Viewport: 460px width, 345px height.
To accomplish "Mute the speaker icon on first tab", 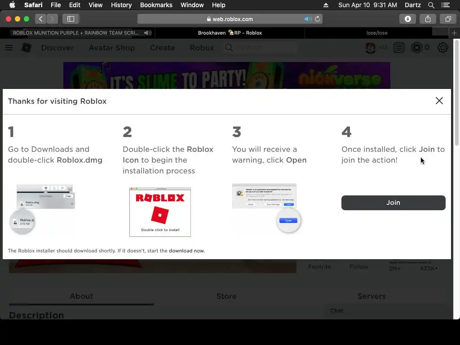I will (147, 33).
